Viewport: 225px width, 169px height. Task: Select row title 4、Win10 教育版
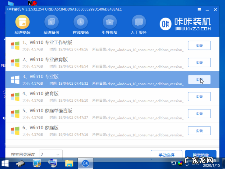click(40, 94)
